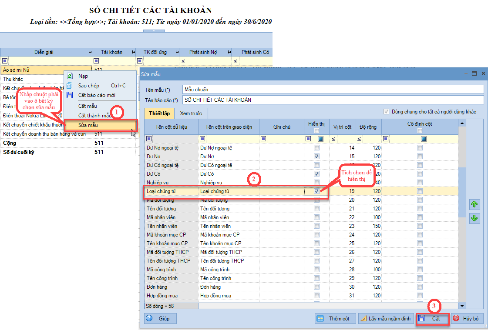Click the save icon beside Cất báo cáo mới
The height and width of the screenshot is (330, 488).
70,95
